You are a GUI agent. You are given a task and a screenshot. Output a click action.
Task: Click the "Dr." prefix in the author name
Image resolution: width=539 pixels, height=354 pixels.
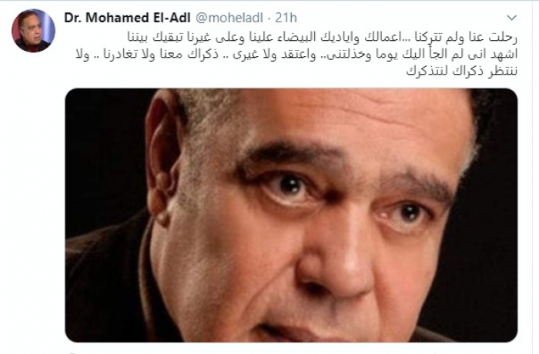(73, 18)
